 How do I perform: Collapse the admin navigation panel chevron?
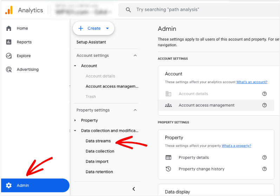(x=134, y=189)
